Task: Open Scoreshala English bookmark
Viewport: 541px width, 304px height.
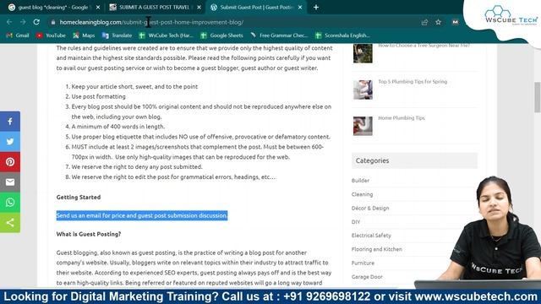Action: 342,35
